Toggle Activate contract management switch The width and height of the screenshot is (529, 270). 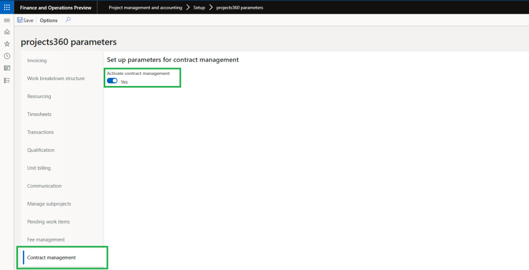tap(112, 81)
